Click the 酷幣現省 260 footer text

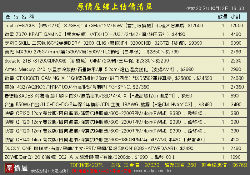[x=180, y=165]
